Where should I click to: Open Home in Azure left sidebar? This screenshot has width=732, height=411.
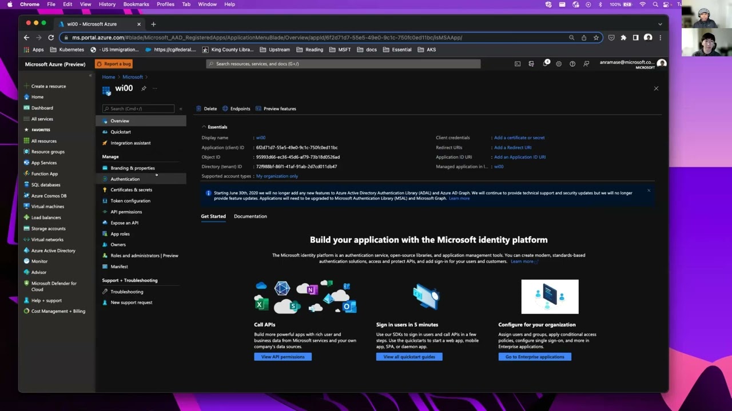[37, 97]
